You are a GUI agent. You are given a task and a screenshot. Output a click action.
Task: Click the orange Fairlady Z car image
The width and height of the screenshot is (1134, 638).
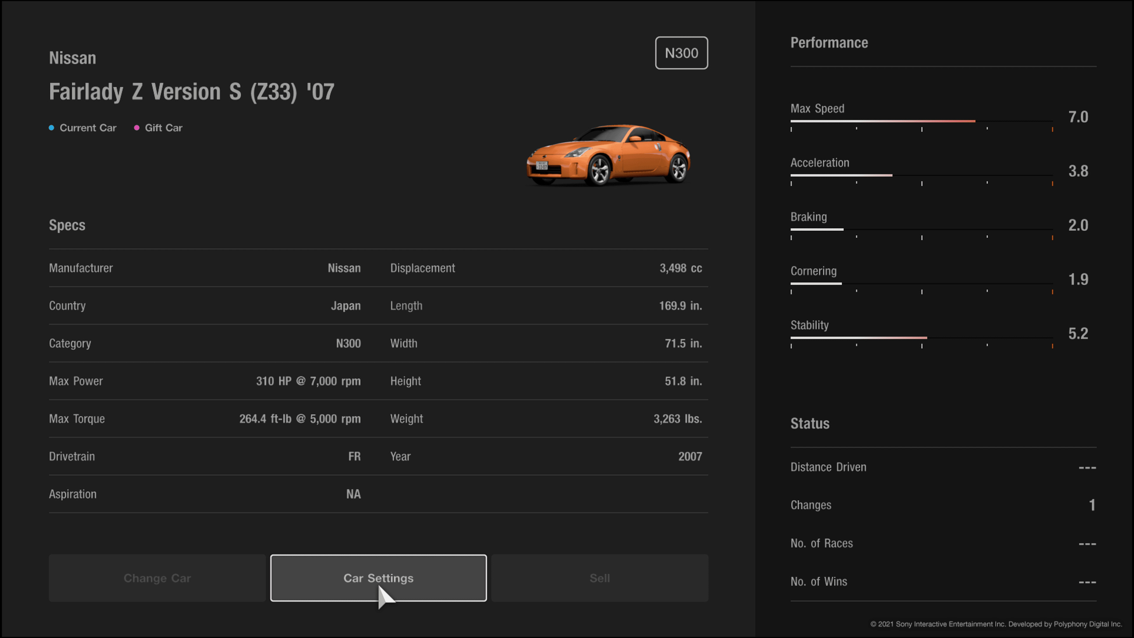pos(608,155)
